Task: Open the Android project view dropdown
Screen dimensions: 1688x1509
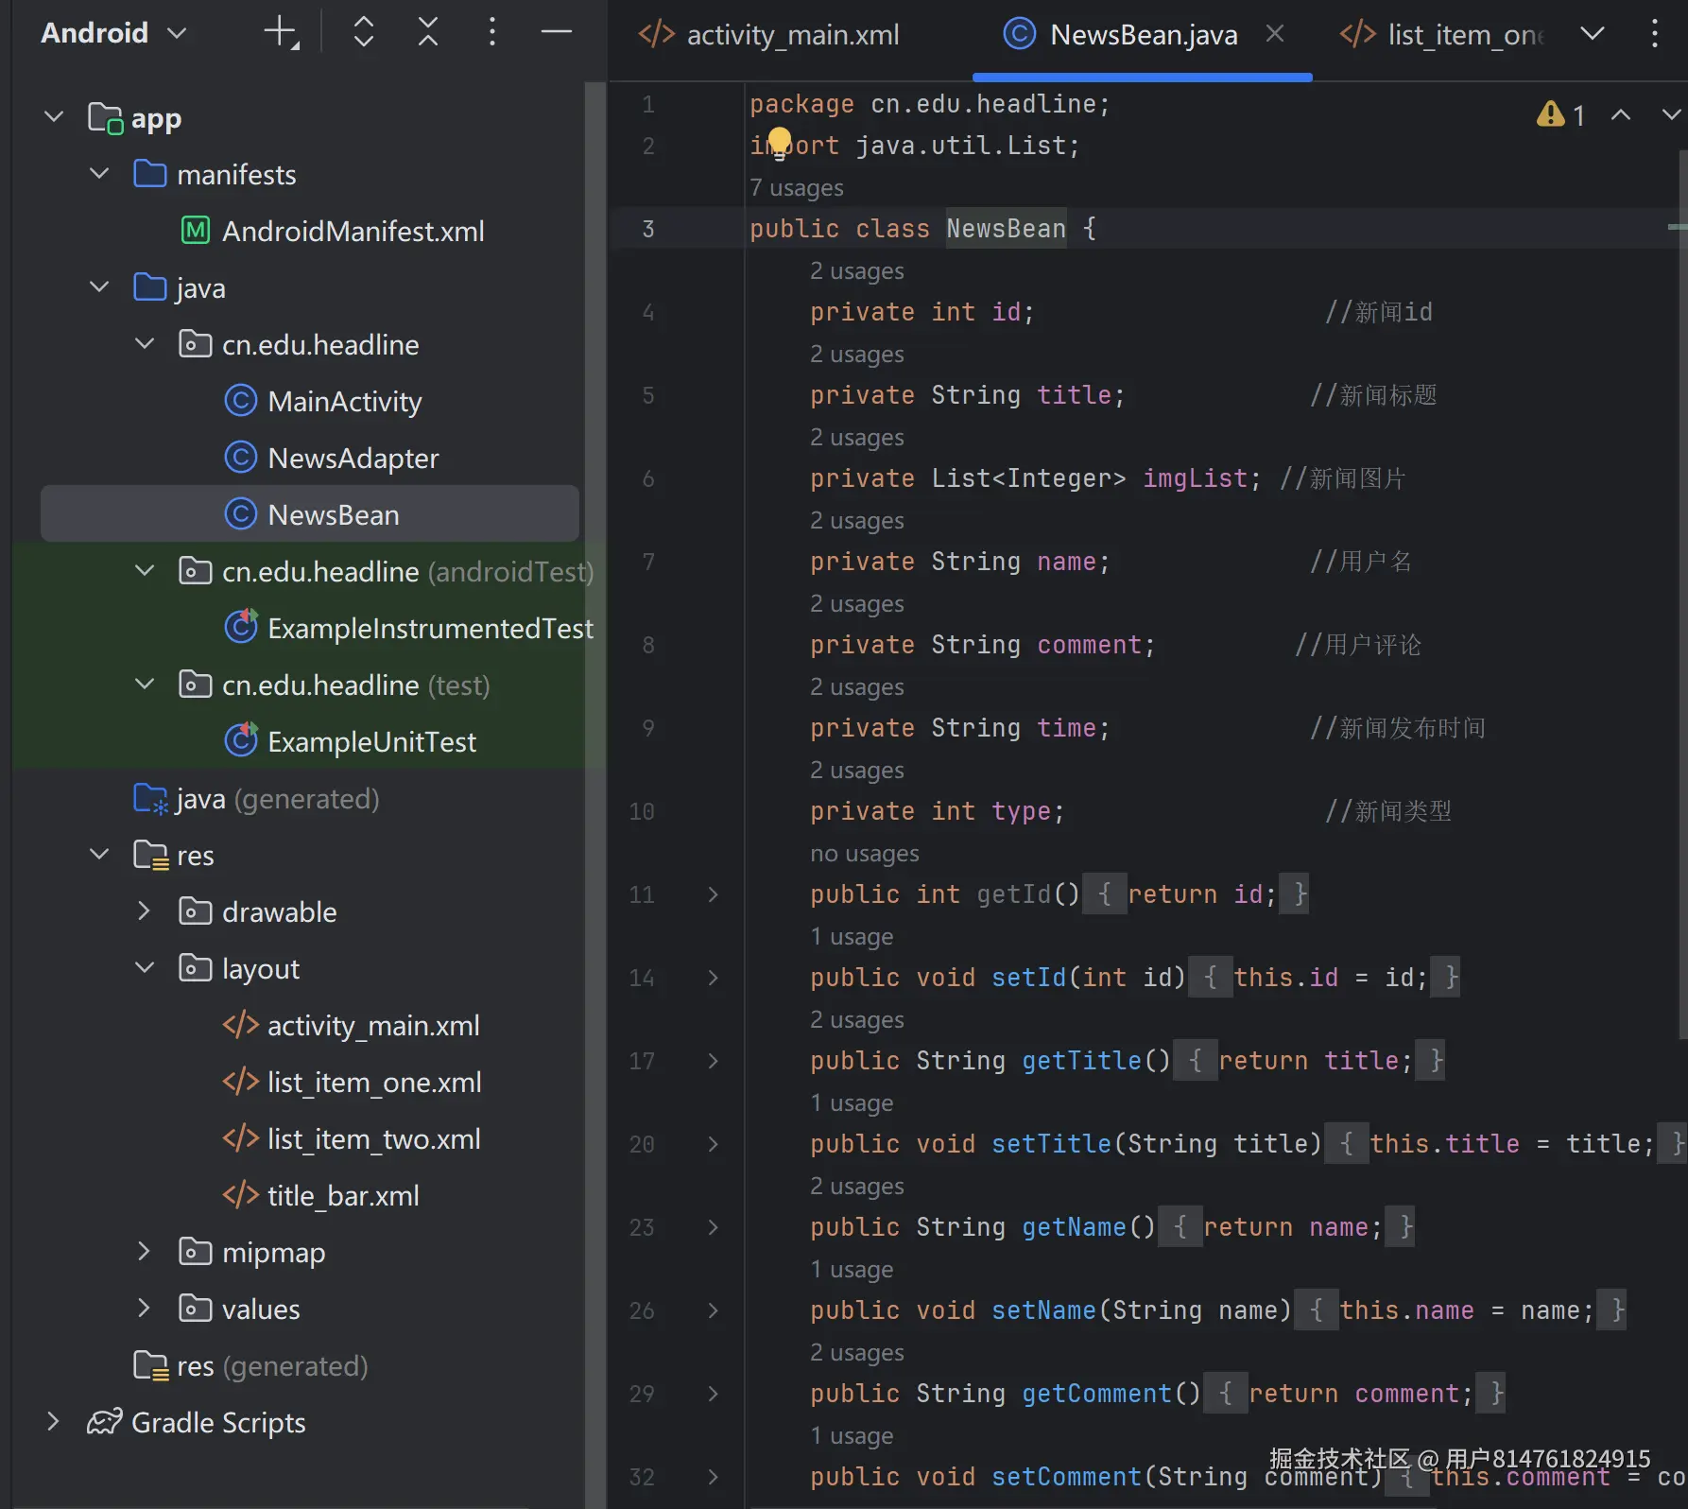Action: click(113, 33)
